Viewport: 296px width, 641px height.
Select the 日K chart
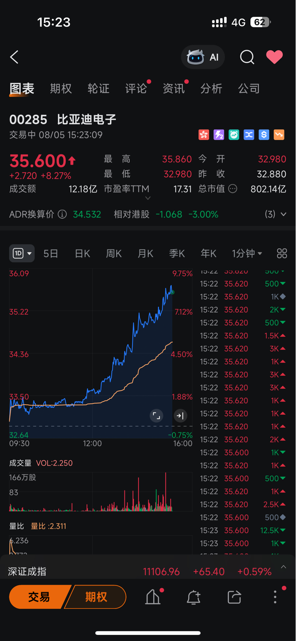click(82, 253)
